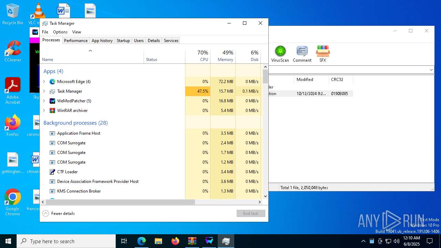Switch to the Services tab

(171, 41)
